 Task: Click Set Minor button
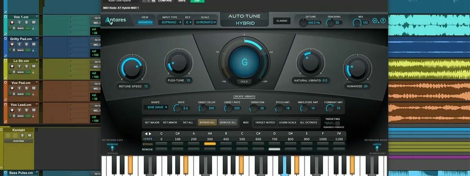pyautogui.click(x=170, y=122)
